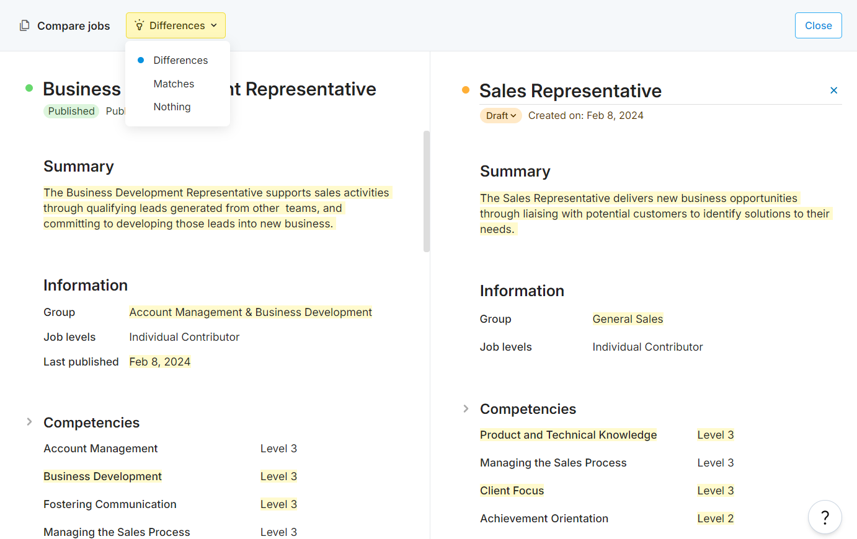The width and height of the screenshot is (857, 539).
Task: Select the Product and Technical Knowledge competency
Action: (568, 434)
